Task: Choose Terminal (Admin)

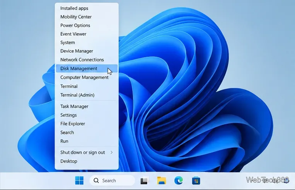Action: pos(87,95)
